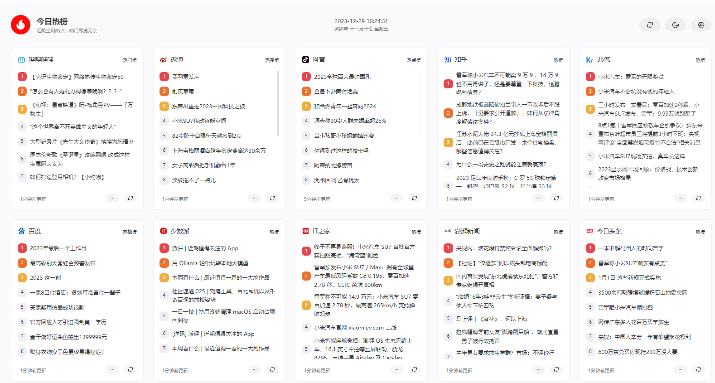
Task: Open 抖音 item 阿森纳无缘榜首
Action: tap(333, 165)
